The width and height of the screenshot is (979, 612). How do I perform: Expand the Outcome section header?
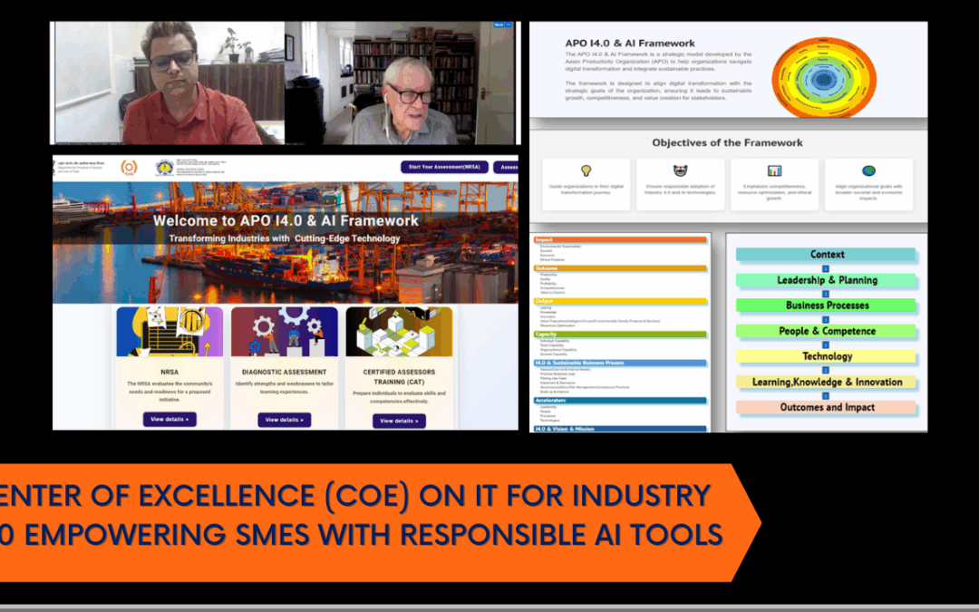(620, 268)
